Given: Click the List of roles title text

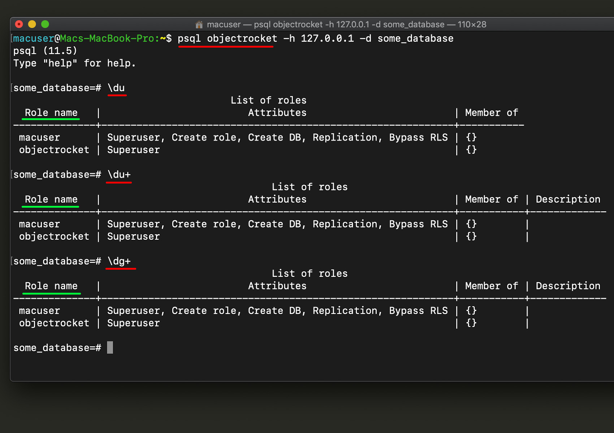Looking at the screenshot, I should point(268,100).
